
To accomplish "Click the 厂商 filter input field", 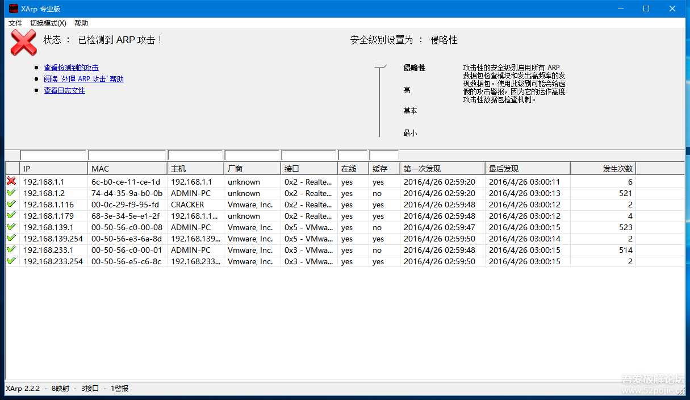I will 252,155.
